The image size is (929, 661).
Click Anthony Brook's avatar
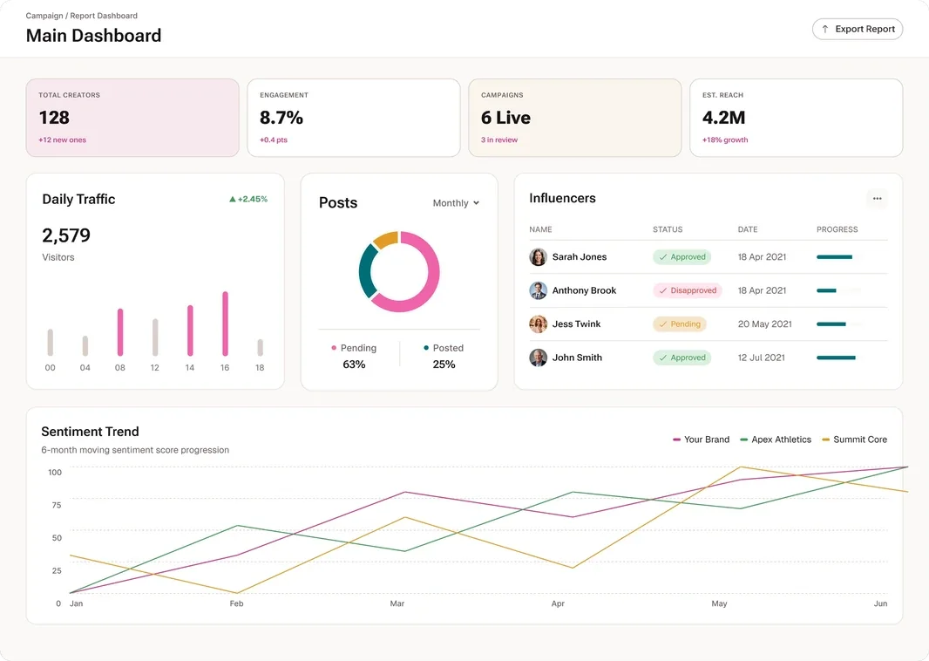click(x=538, y=290)
